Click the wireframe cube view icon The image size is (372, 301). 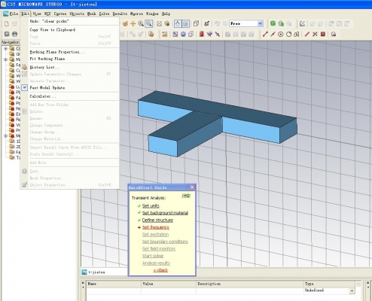[x=196, y=23]
